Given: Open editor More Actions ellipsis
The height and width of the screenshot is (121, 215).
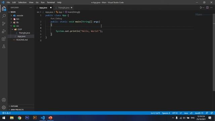Looking at the screenshot, I should pos(211,8).
